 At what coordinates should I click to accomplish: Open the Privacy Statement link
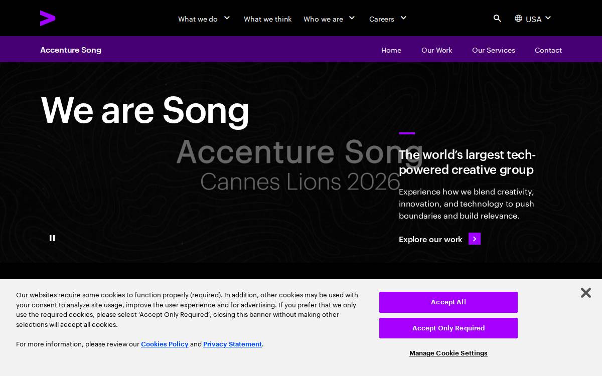(x=232, y=344)
